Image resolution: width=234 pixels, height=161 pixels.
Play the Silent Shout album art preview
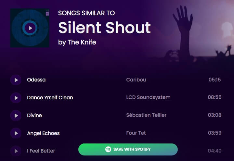tap(30, 28)
